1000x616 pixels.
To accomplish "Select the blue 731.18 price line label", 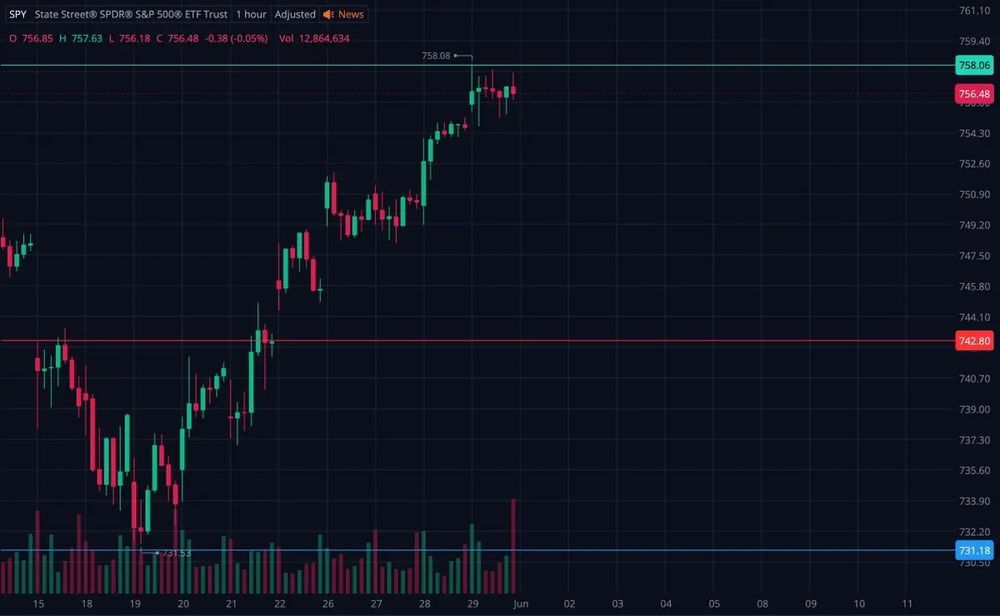I will pyautogui.click(x=974, y=550).
